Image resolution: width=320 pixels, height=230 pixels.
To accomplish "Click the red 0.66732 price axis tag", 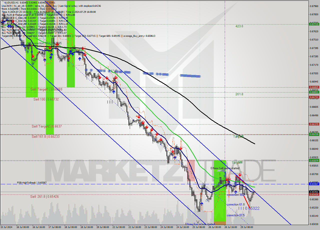I will [x=314, y=97].
